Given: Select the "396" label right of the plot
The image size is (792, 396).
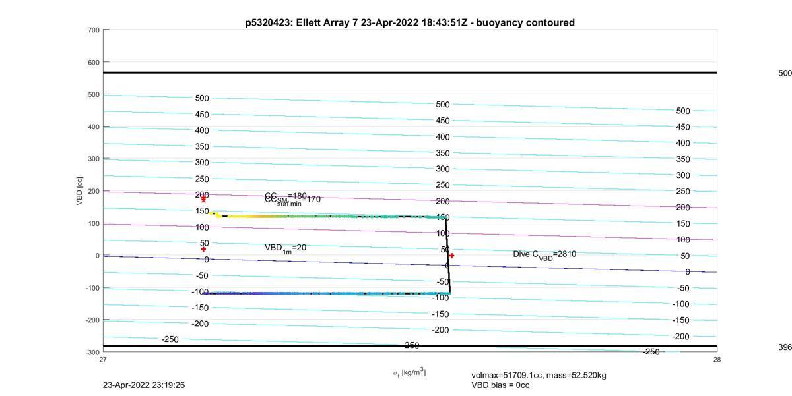Looking at the screenshot, I should (x=785, y=347).
